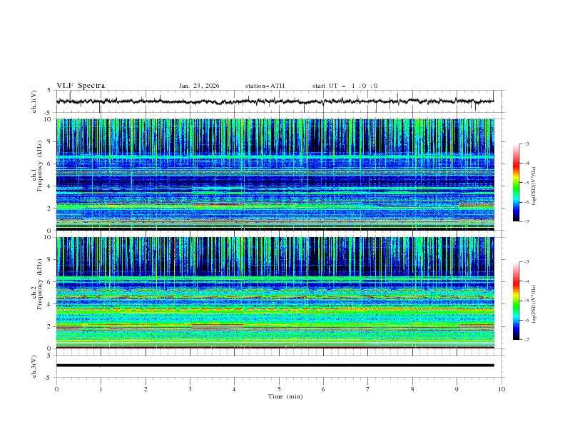This screenshot has width=565, height=437.
Task: Click the ch.2 spectrogram panel
Action: [x=275, y=293]
